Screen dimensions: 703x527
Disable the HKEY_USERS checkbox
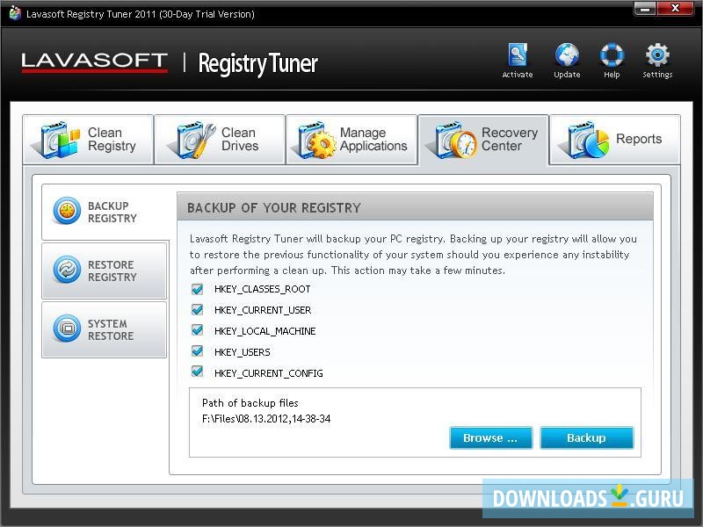tap(197, 351)
